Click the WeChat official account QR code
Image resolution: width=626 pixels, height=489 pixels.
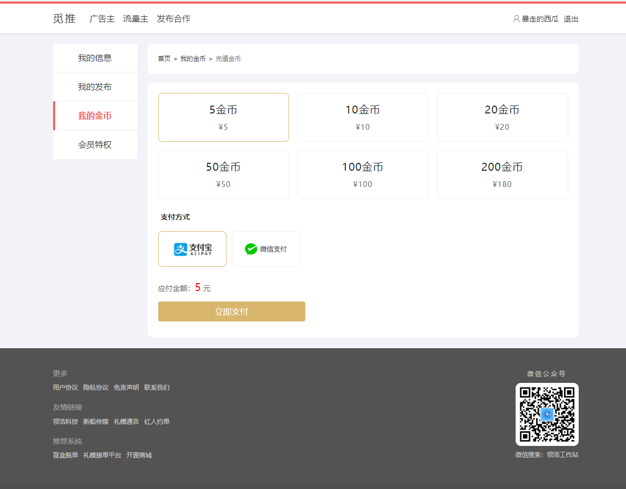coord(547,414)
